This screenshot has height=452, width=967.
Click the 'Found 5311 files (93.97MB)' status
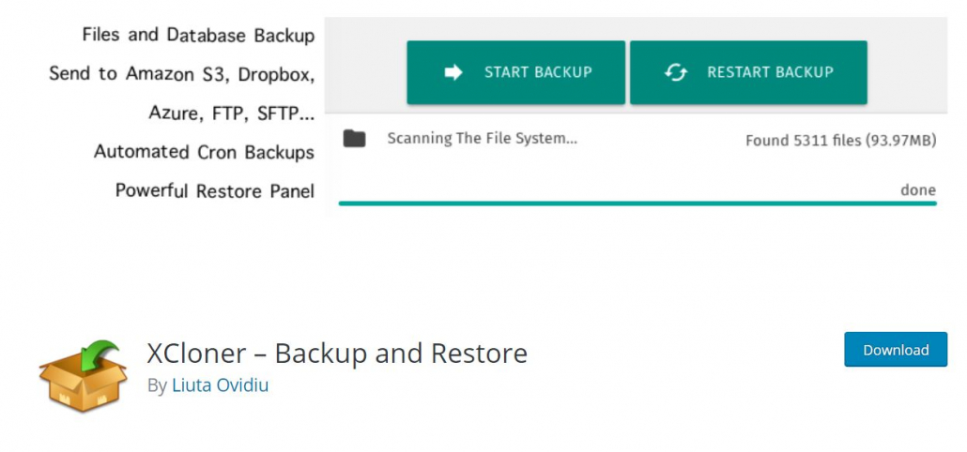840,141
